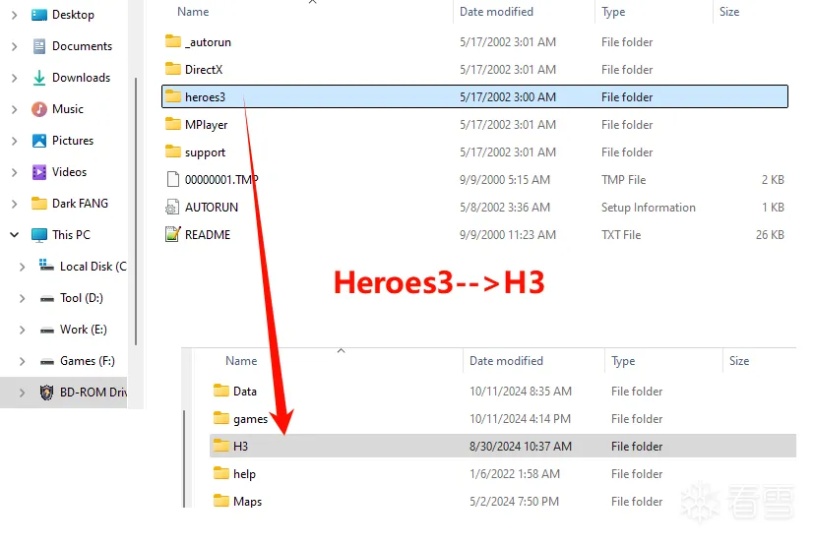Image resolution: width=814 pixels, height=545 pixels.
Task: Select the 00000001.TMP file
Action: [x=221, y=180]
